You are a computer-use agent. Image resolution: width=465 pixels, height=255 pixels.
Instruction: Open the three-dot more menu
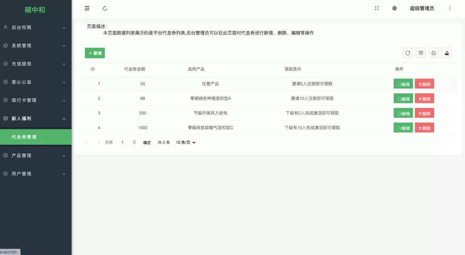(450, 8)
